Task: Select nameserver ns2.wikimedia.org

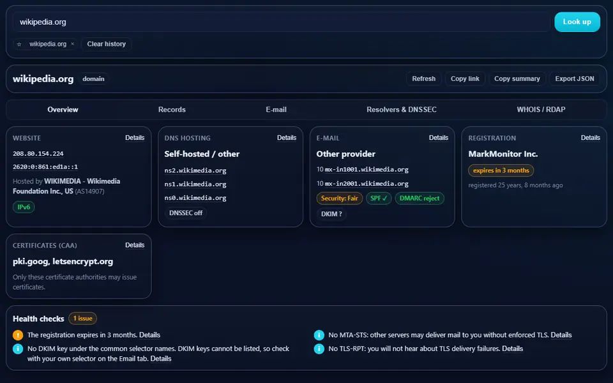Action: pyautogui.click(x=195, y=170)
